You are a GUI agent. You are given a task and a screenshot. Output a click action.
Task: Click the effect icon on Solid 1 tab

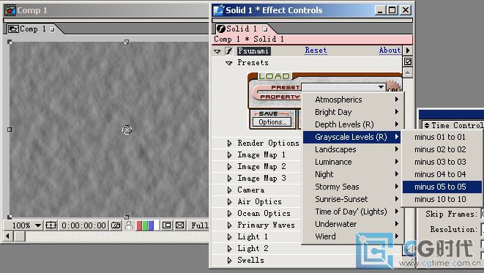tap(221, 29)
